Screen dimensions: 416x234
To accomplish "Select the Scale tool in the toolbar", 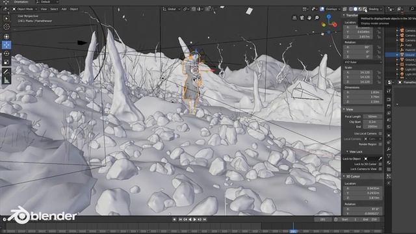I will tap(6, 62).
